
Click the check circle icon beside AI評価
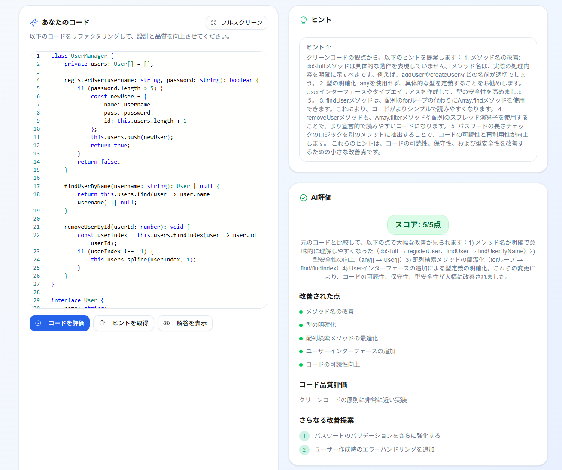[x=304, y=198]
